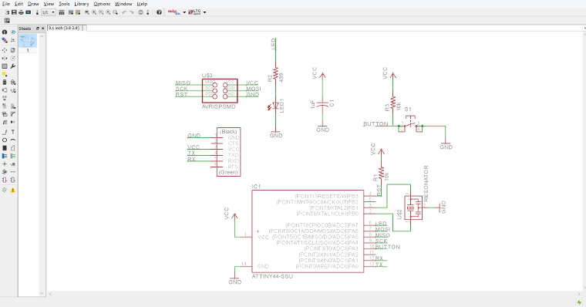Click the IC1 designator text
This screenshot has height=307, width=586.
(256, 186)
